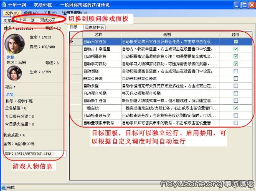Enable the 自动置顶集市物品 checkbox
Screen dimensions: 256x191
pos(236,123)
